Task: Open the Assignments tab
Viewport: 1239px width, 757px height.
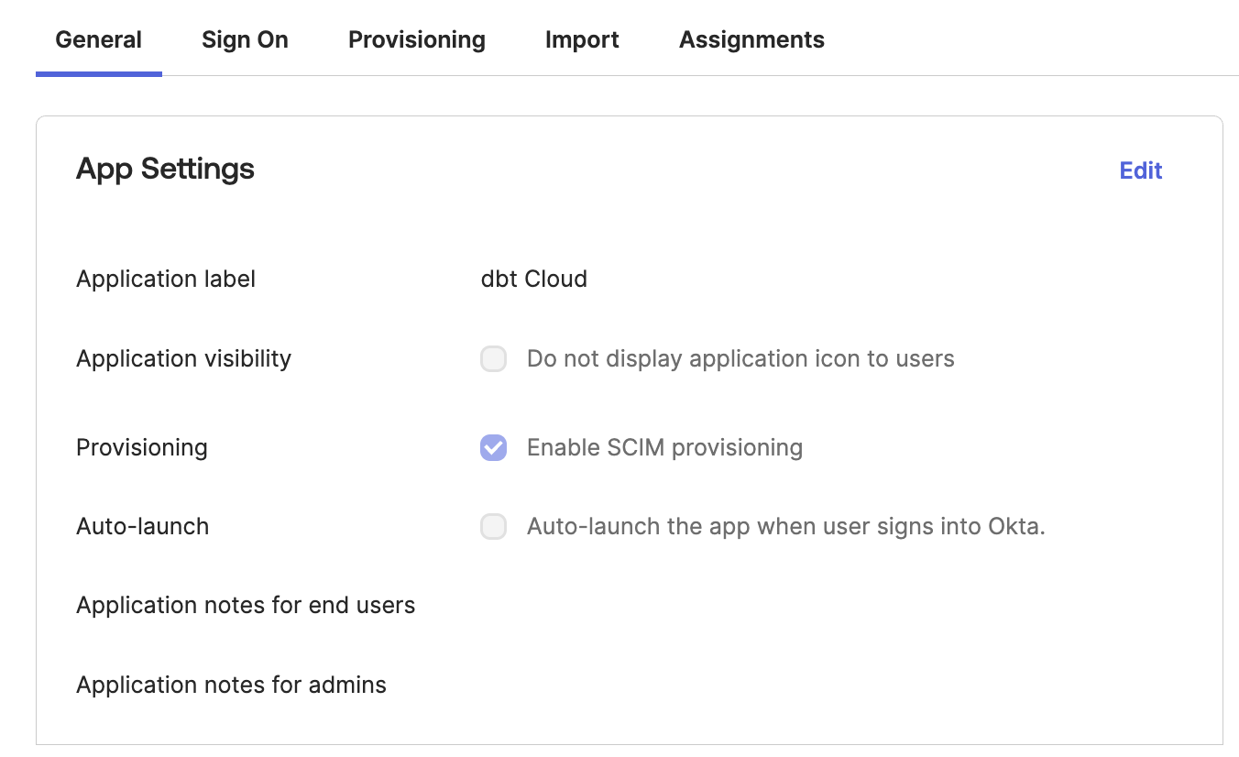Action: 751,39
